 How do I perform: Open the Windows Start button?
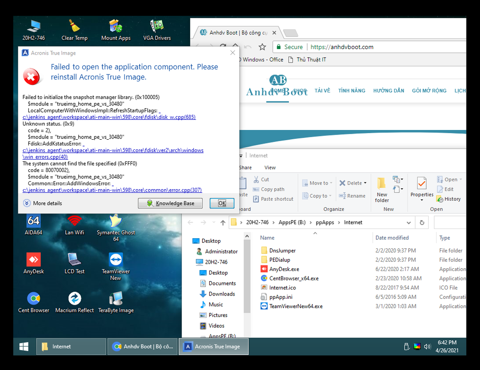click(x=24, y=346)
